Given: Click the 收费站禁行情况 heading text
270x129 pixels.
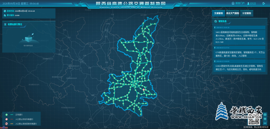Looking at the screenshot, I should 15,24.
